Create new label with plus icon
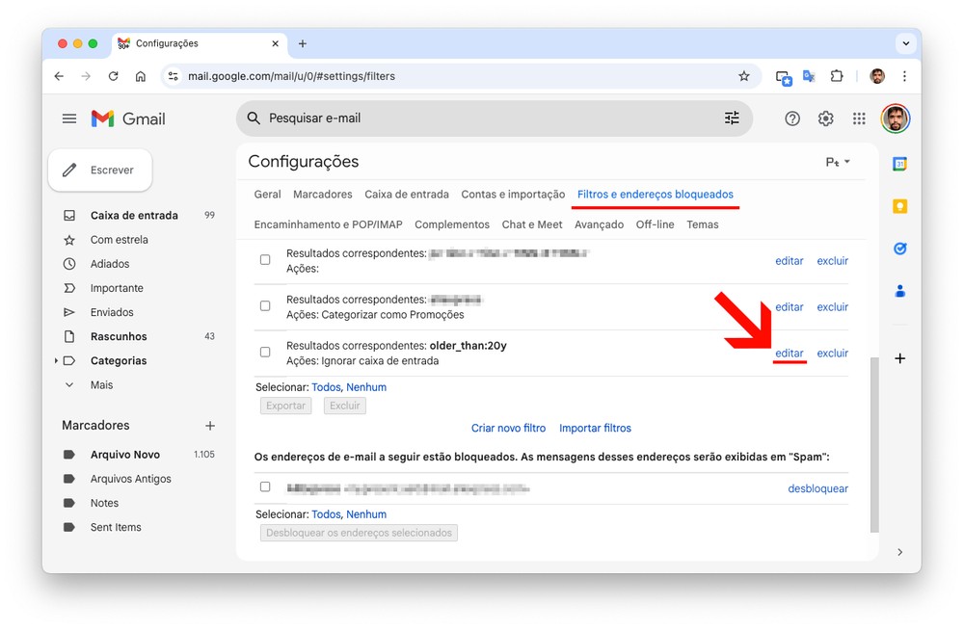Image resolution: width=964 pixels, height=630 pixels. [x=210, y=426]
